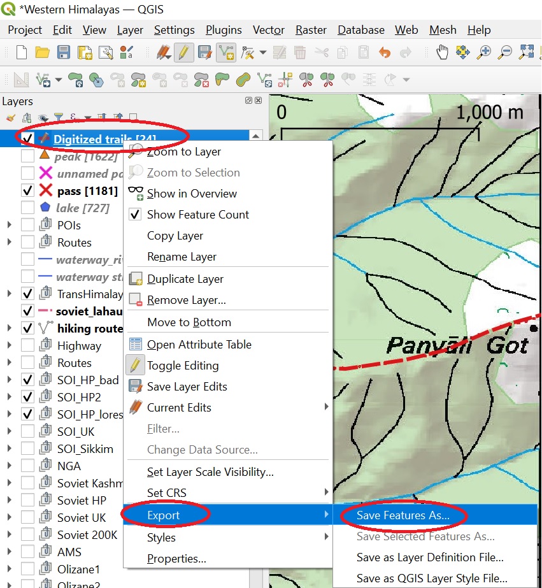Screen dimensions: 542x588
Task: Select the Split Parts scissors tool
Action: [x=327, y=80]
